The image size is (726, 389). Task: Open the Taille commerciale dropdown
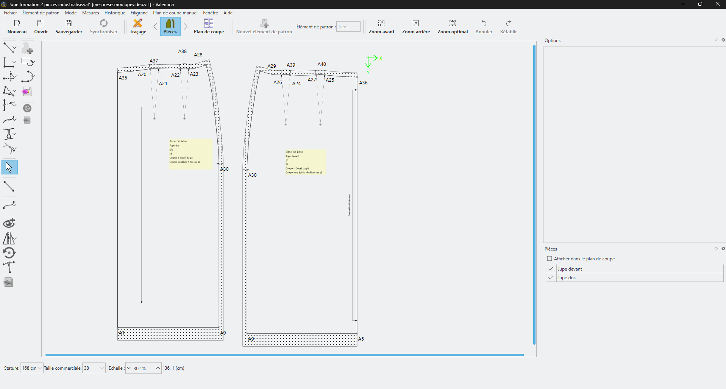94,368
